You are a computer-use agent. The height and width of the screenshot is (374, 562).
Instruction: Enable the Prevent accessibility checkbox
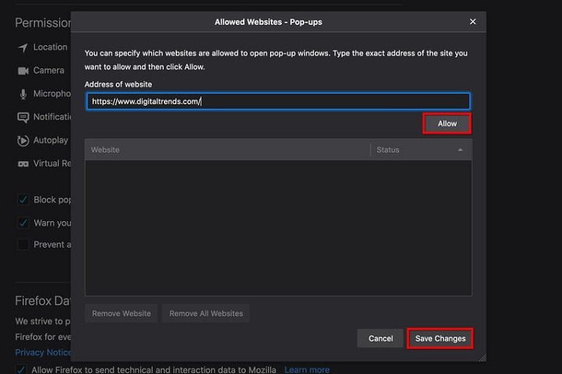click(23, 245)
